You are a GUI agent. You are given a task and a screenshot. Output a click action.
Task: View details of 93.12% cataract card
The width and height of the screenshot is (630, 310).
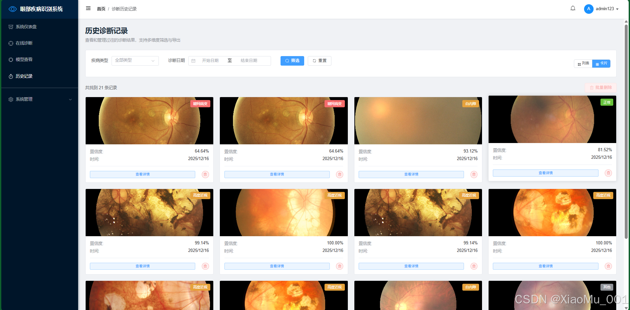(x=411, y=175)
